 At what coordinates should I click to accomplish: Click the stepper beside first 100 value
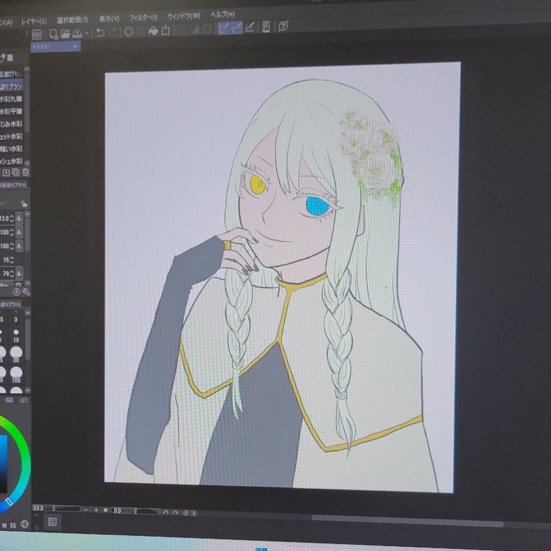[x=12, y=232]
